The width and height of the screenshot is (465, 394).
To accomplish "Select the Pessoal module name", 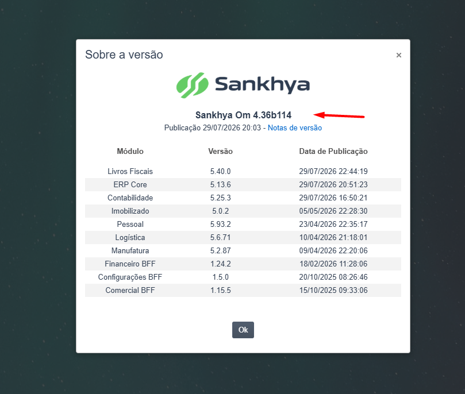I will point(130,224).
